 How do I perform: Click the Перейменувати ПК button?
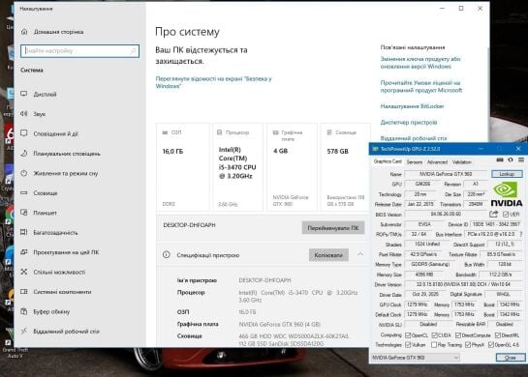333,228
